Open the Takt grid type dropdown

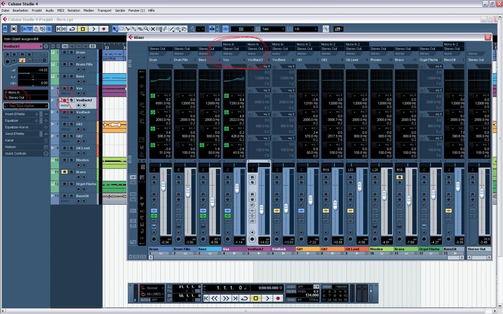(x=273, y=29)
